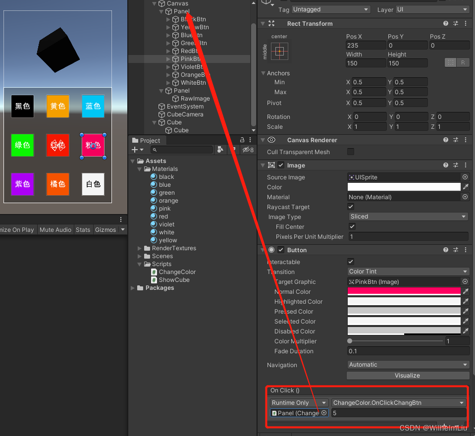This screenshot has height=436, width=475.
Task: Click the lock icon in the Project window
Action: 241,140
